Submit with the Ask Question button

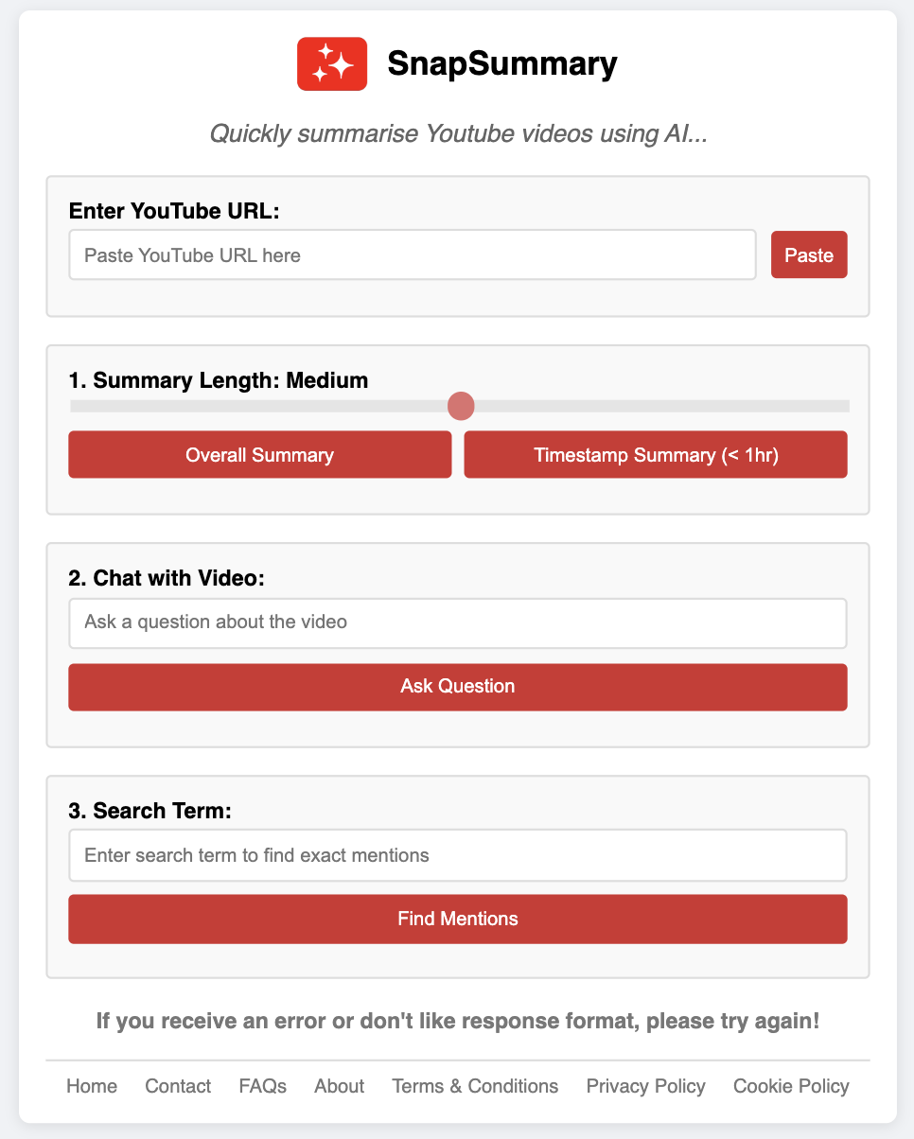pos(457,687)
